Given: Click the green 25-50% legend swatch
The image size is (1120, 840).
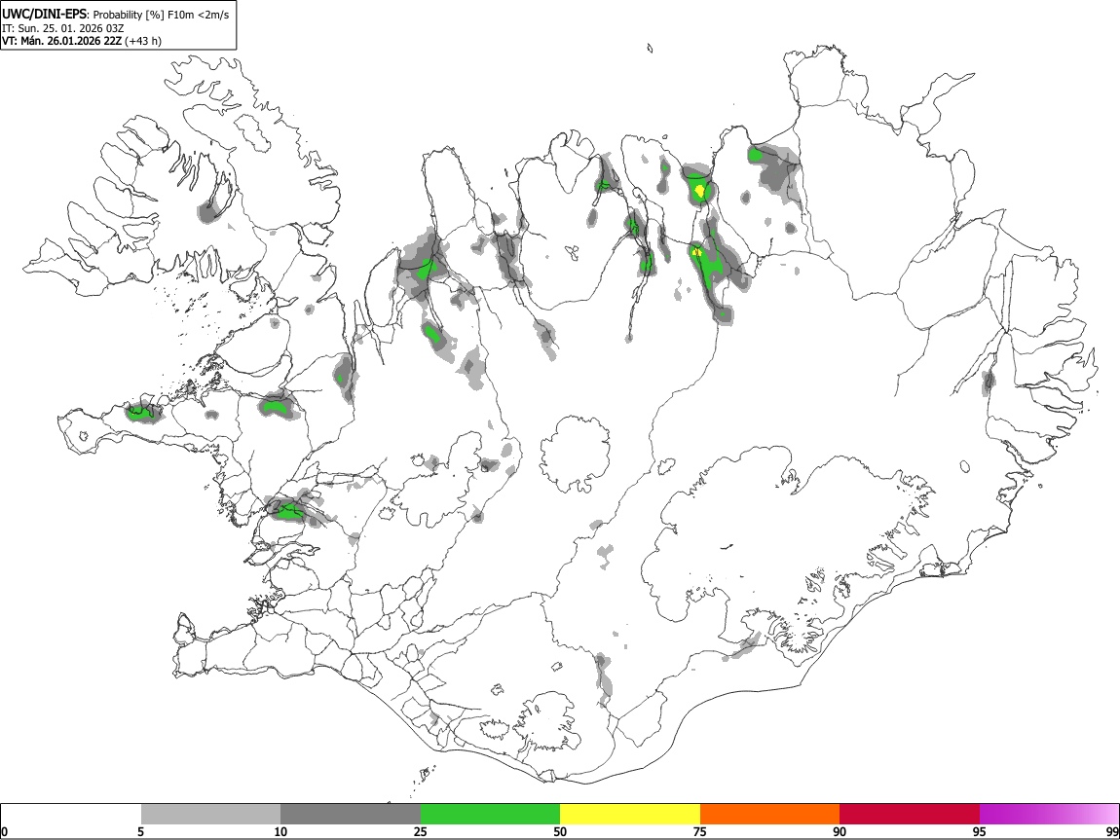Looking at the screenshot, I should coord(490,814).
